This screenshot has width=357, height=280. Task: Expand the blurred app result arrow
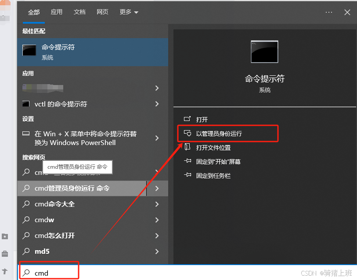coord(157,88)
